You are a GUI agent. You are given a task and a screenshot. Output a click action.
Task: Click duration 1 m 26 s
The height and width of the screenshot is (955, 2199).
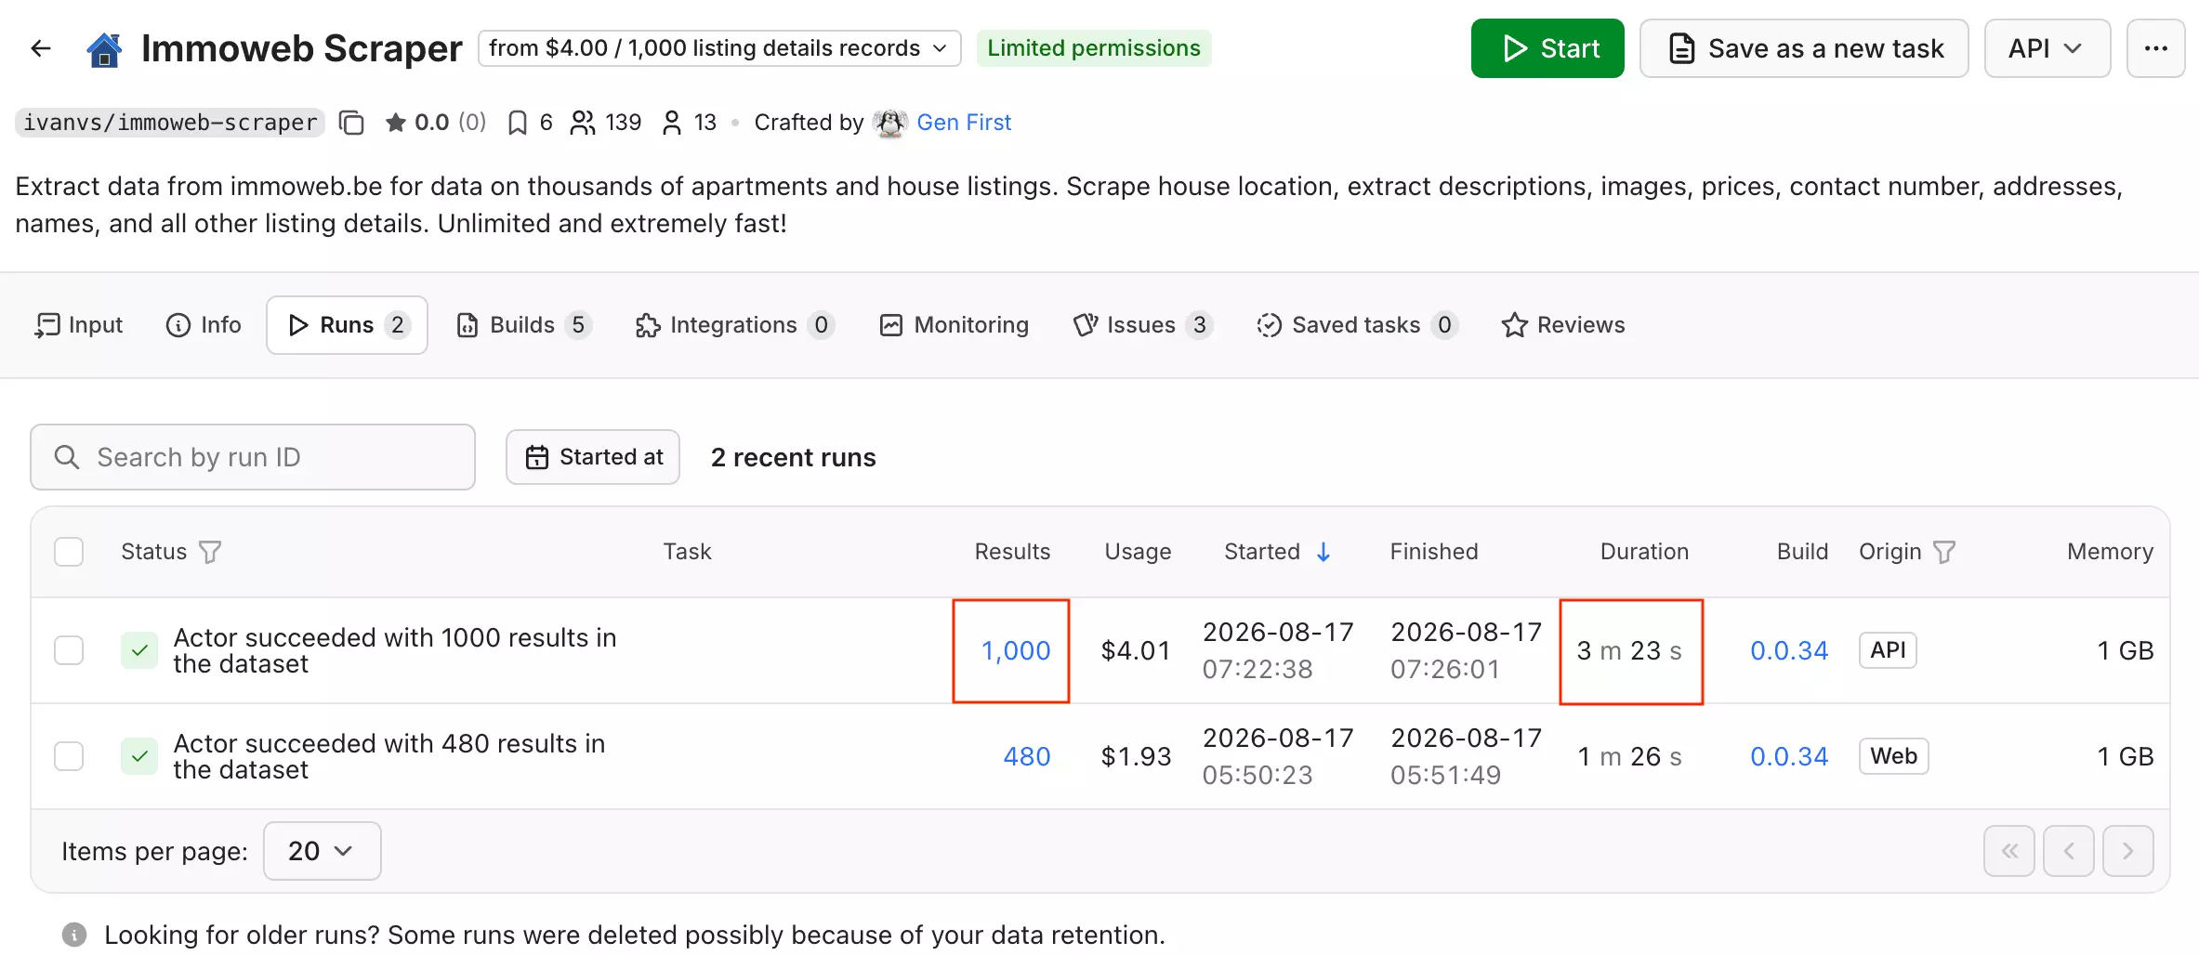(1630, 756)
